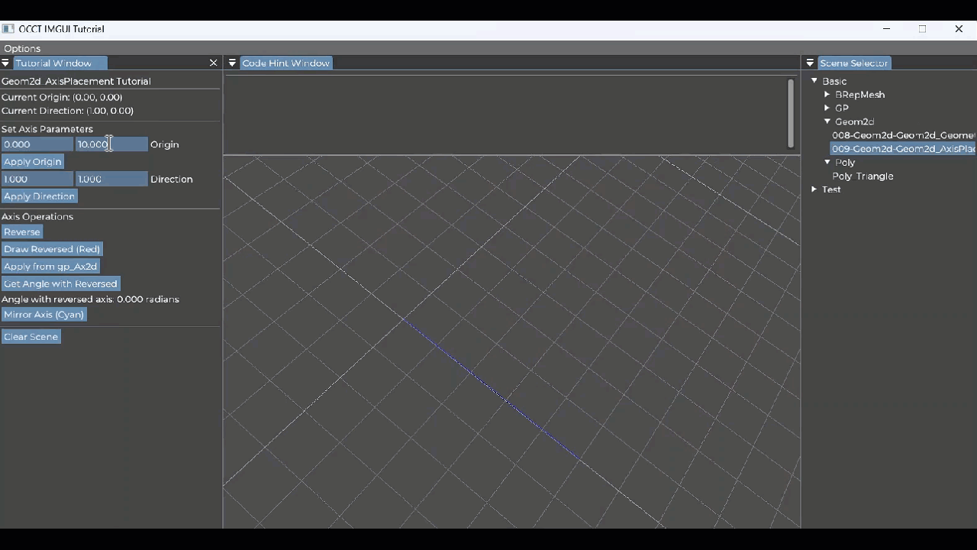Click the Origin Y input field

111,144
